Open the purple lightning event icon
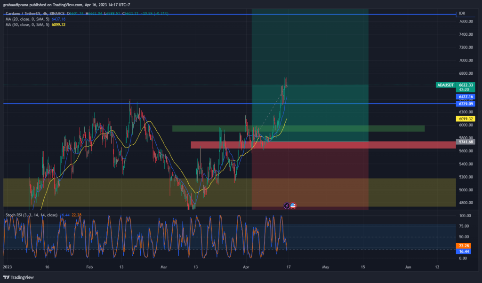This screenshot has height=283, width=482. point(287,205)
